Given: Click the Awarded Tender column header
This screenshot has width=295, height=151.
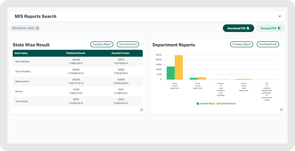Looking at the screenshot, I should point(120,53).
